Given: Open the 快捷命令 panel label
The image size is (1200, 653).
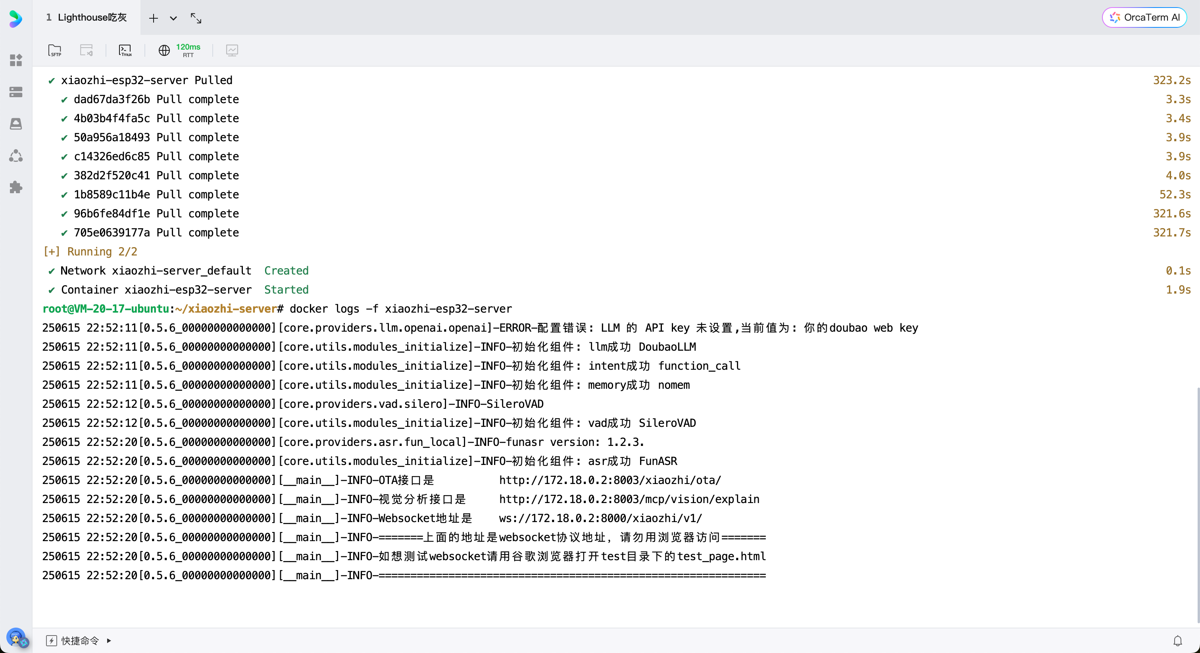Looking at the screenshot, I should point(80,641).
